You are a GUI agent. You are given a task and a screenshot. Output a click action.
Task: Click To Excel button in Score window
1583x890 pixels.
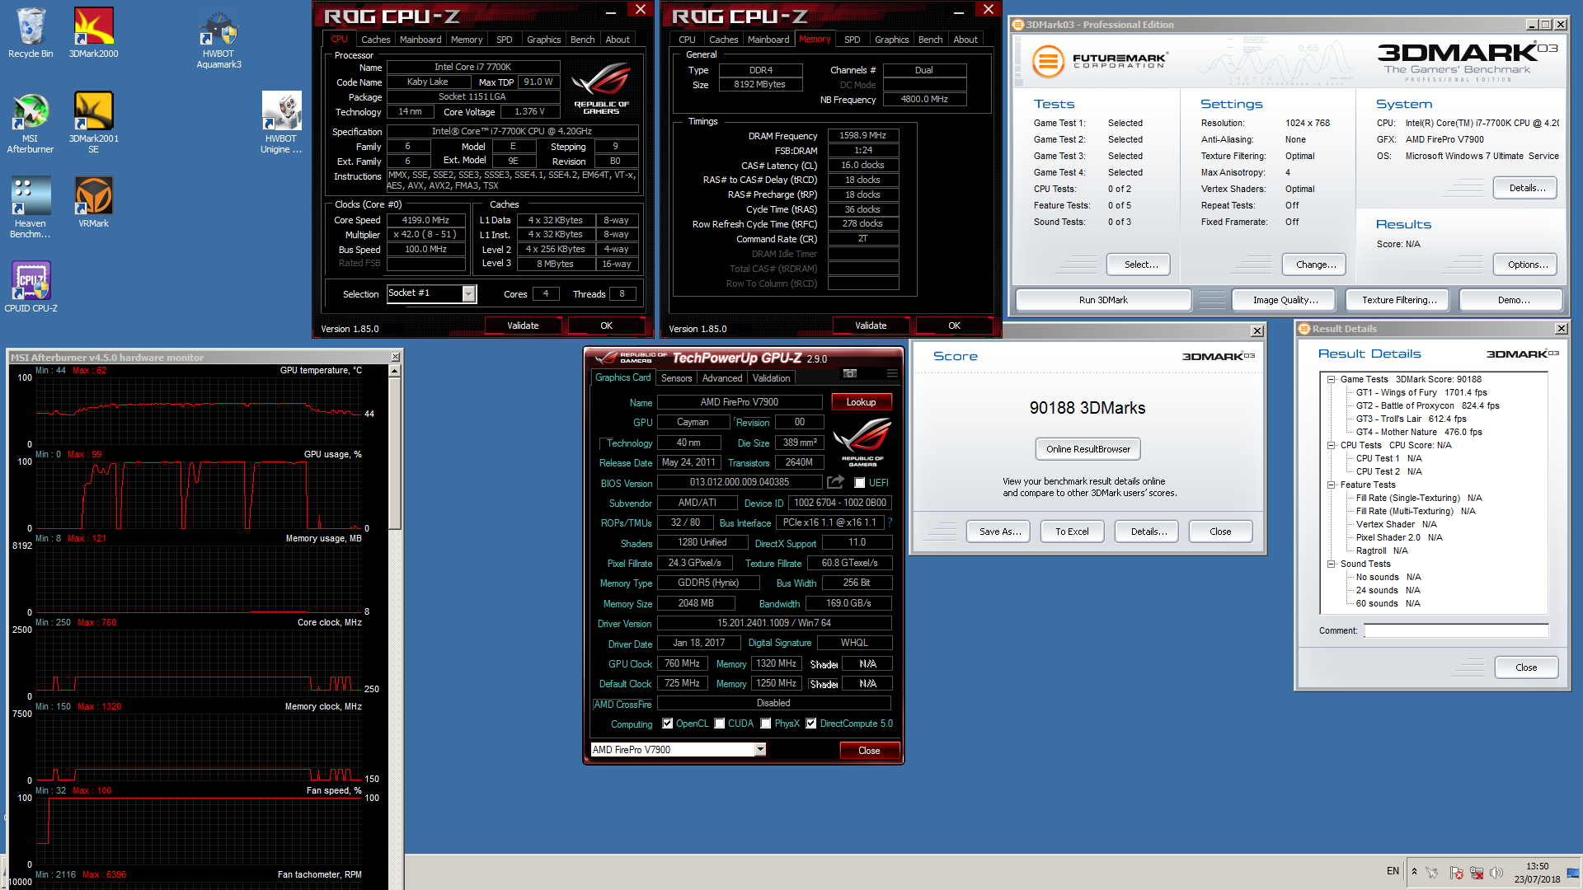pos(1072,532)
